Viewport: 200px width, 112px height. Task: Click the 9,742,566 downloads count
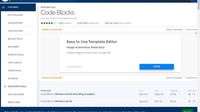[x=82, y=23]
